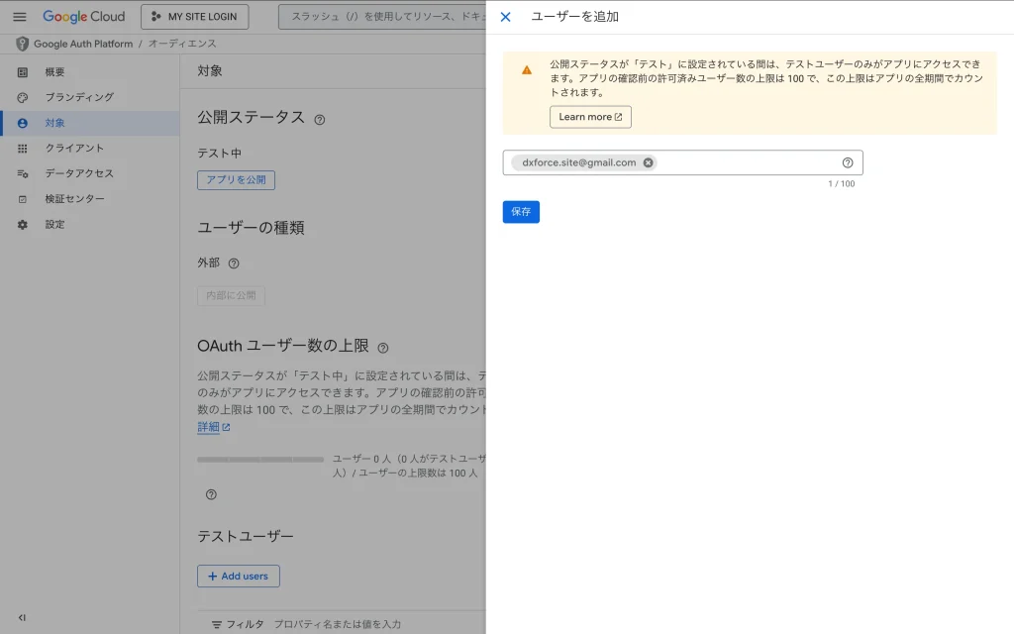Image resolution: width=1014 pixels, height=634 pixels.
Task: Open the hamburger navigation menu
Action: click(20, 17)
